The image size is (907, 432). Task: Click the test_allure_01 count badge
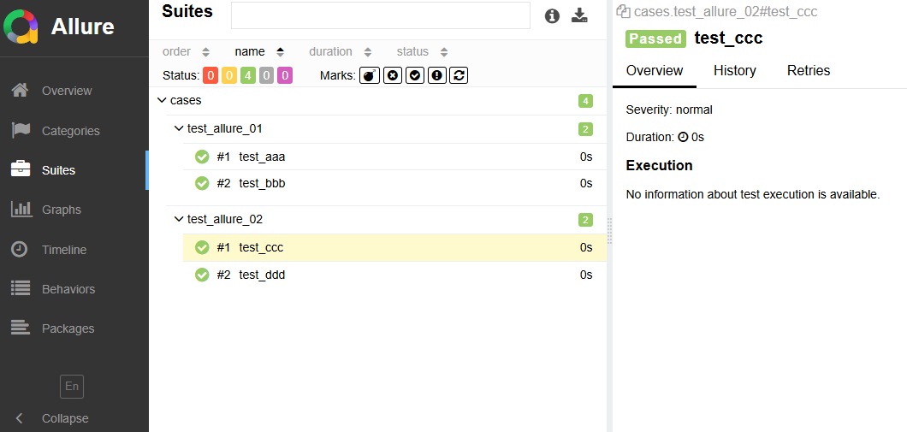[585, 129]
